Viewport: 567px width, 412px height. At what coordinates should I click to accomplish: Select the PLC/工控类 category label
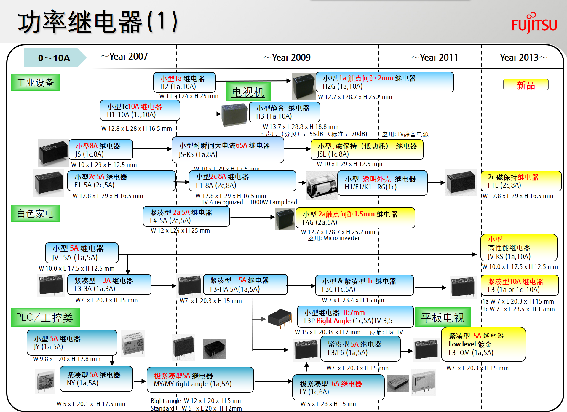tap(45, 317)
